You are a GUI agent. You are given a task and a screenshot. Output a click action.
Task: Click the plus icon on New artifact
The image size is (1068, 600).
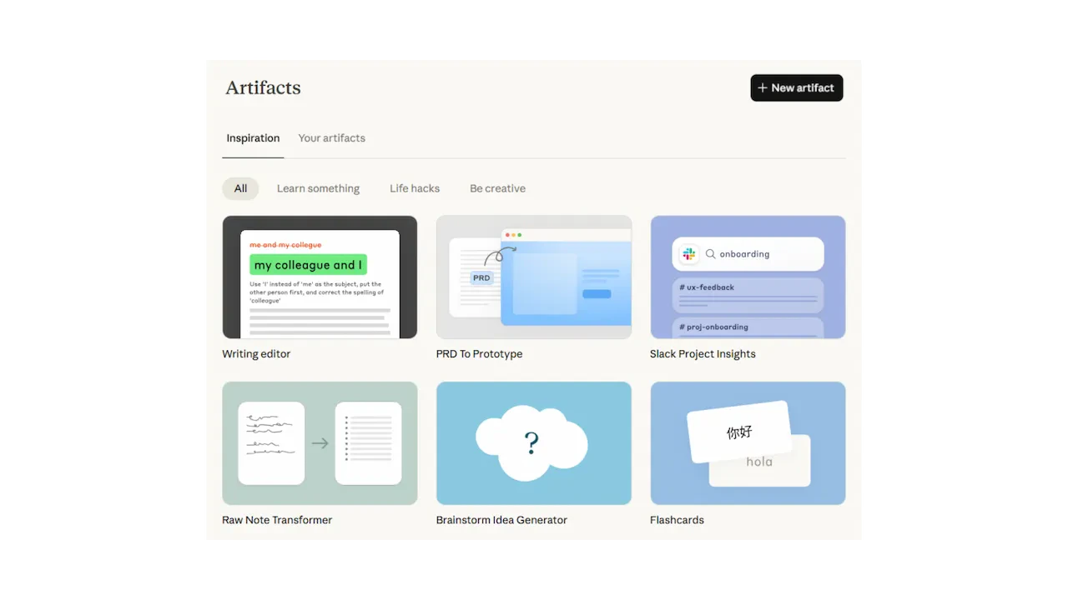763,87
